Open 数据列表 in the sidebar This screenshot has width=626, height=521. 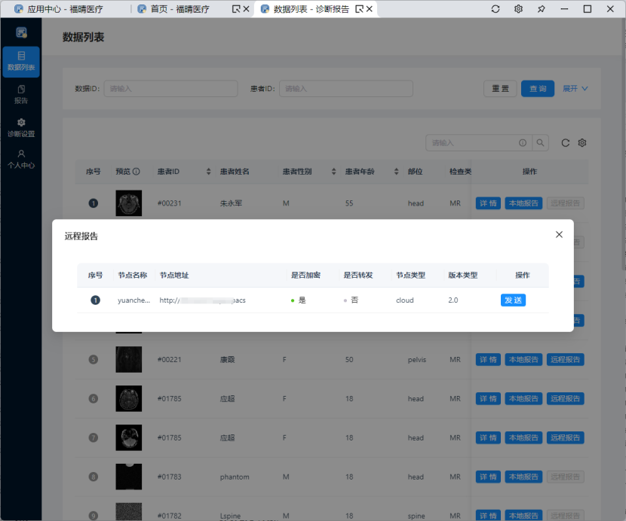point(21,61)
